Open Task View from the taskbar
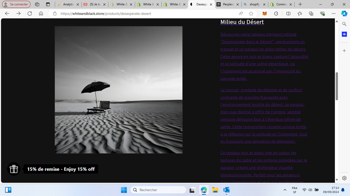 [192, 190]
